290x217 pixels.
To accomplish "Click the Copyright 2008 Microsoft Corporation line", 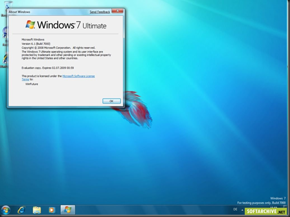I will click(58, 48).
